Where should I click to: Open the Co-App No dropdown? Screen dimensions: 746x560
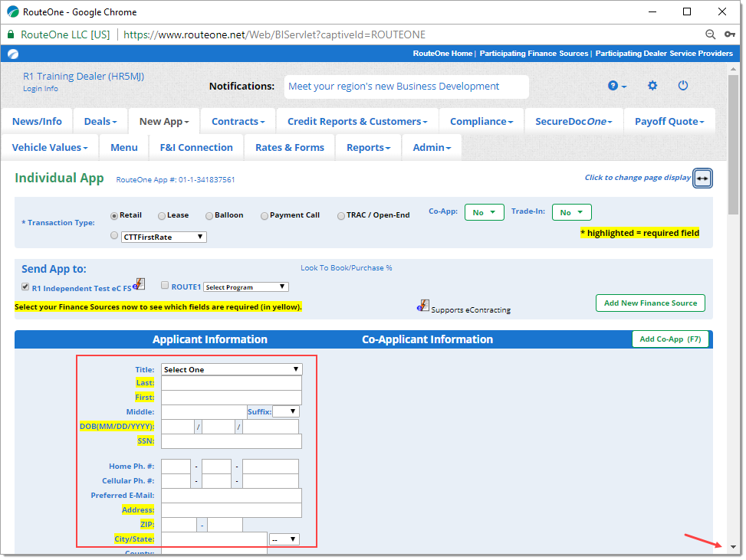pos(485,212)
